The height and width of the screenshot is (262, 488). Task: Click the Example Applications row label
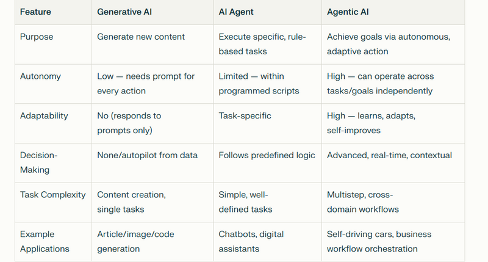pos(45,241)
